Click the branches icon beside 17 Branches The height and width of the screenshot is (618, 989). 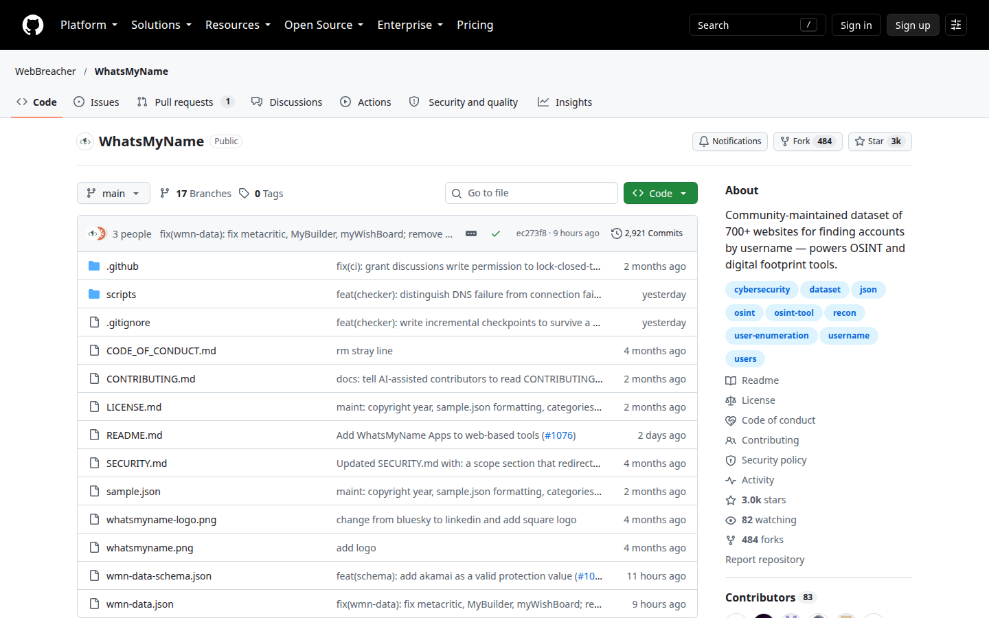click(x=165, y=193)
